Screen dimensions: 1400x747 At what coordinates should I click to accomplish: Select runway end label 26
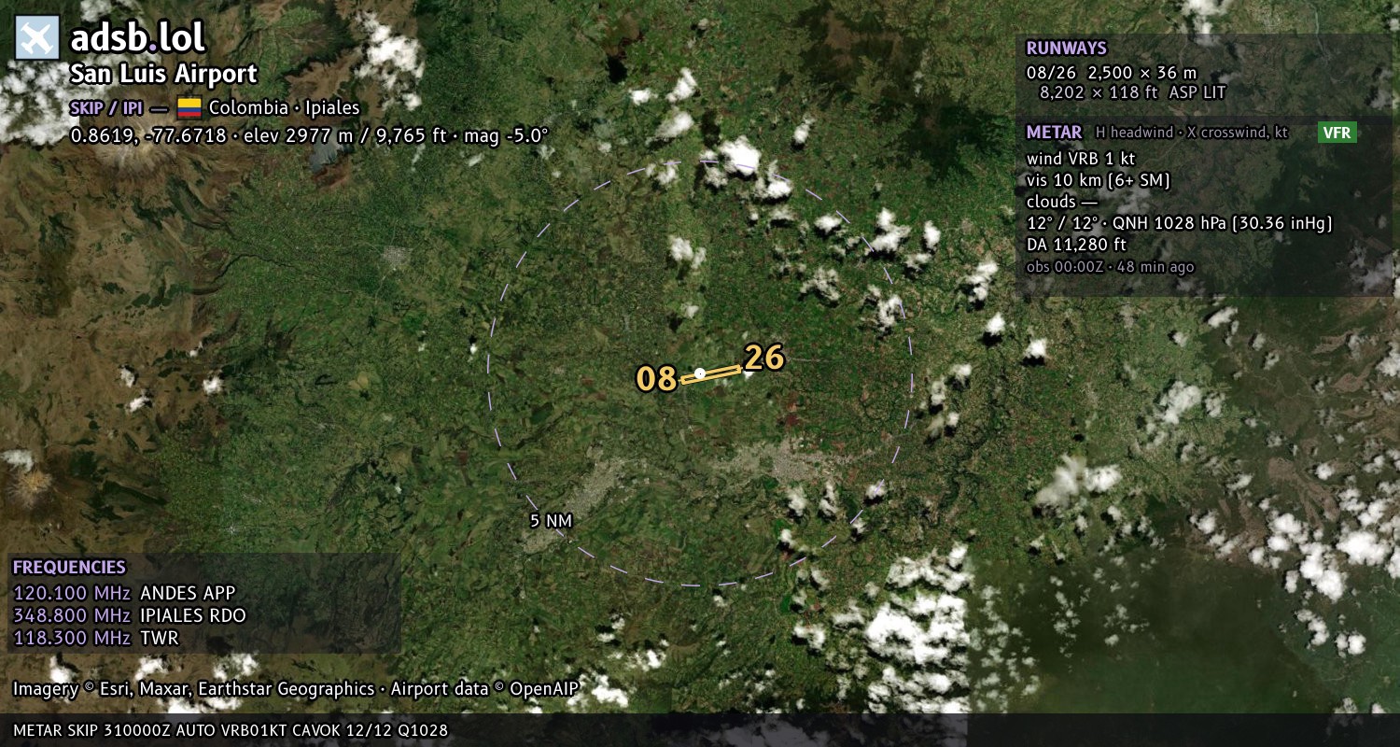(764, 358)
